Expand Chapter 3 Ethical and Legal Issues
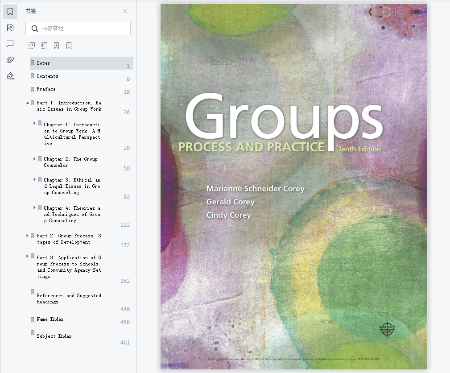Image resolution: width=450 pixels, height=373 pixels. [34, 179]
